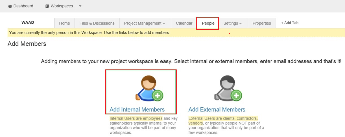
Task: Click the Internal Users description text
Action: pos(143,125)
